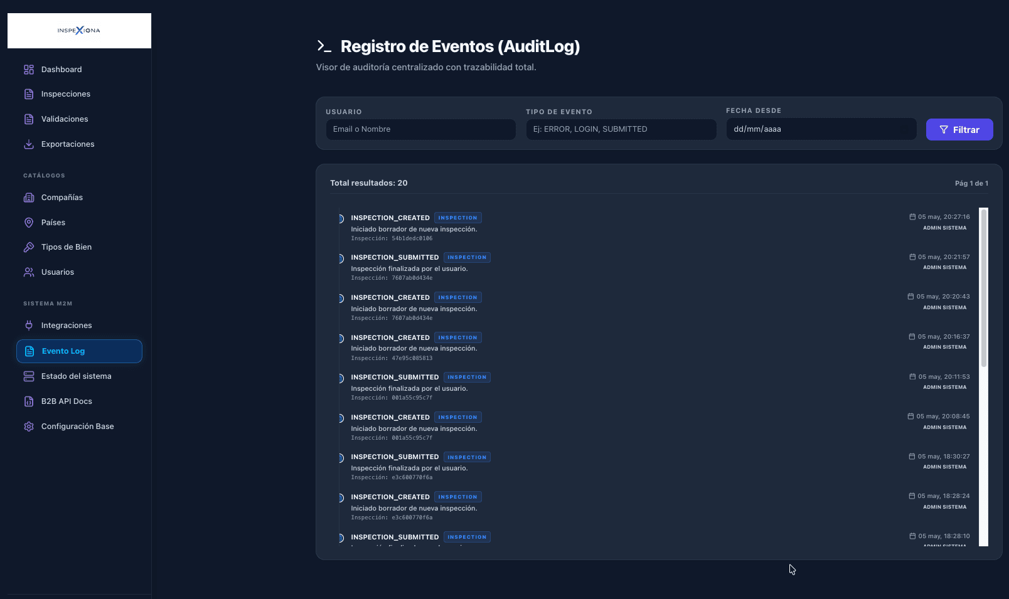Click calendar icon next to 20:11:53 timestamp
The height and width of the screenshot is (599, 1009).
tap(912, 377)
